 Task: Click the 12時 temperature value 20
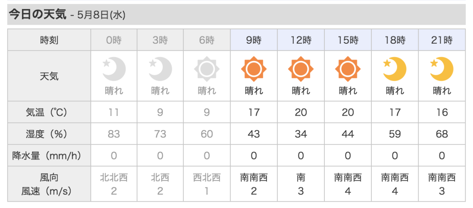coord(301,112)
